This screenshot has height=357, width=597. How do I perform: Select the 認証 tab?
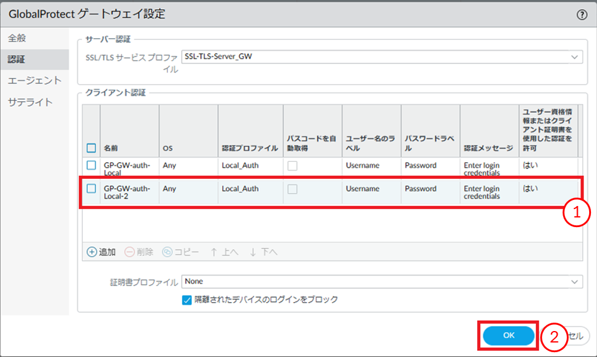pos(17,59)
